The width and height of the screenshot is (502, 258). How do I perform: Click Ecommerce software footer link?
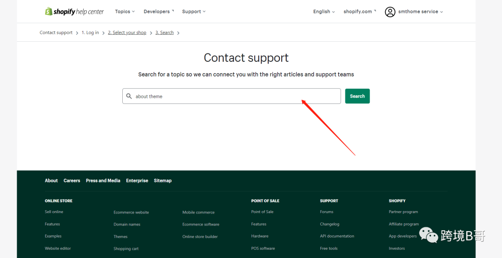tap(201, 225)
